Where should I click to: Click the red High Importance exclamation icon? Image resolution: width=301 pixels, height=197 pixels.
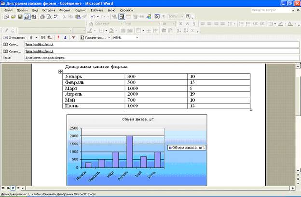click(x=58, y=37)
